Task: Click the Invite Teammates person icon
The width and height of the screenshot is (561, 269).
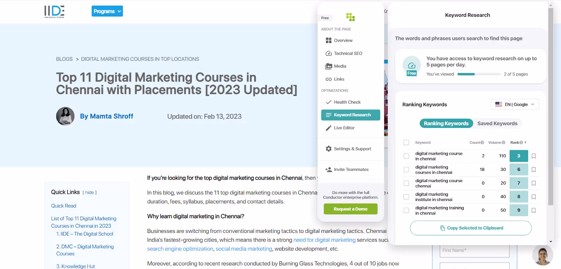Action: click(x=329, y=170)
